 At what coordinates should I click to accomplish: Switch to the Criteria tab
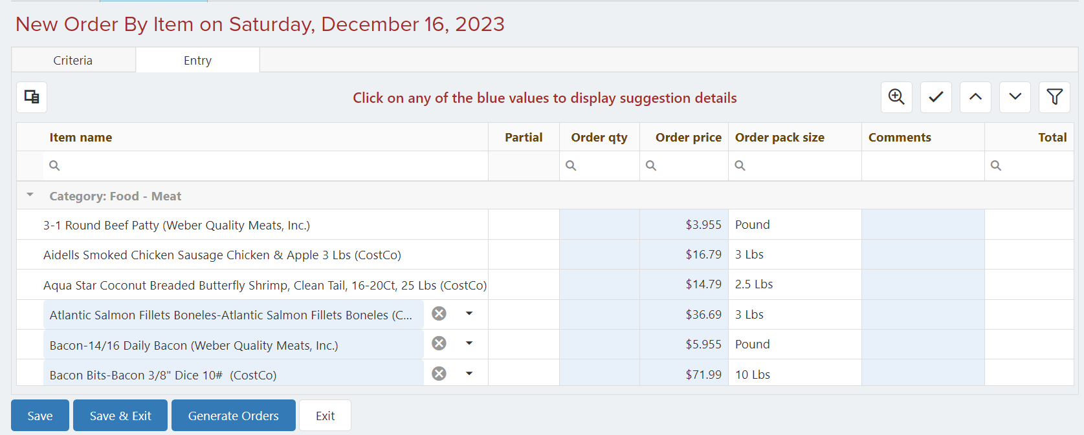click(x=73, y=60)
